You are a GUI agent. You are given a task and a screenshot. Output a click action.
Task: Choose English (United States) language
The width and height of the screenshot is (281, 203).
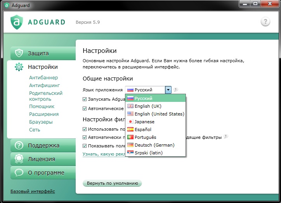click(x=155, y=114)
